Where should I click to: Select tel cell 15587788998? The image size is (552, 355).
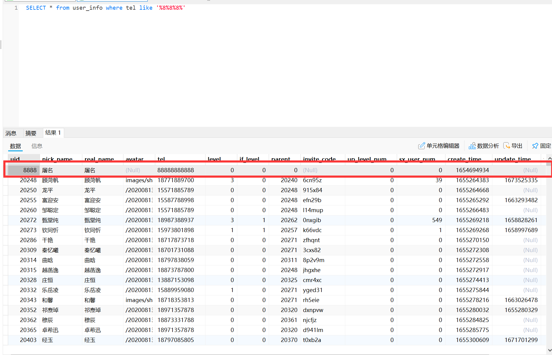(x=180, y=200)
